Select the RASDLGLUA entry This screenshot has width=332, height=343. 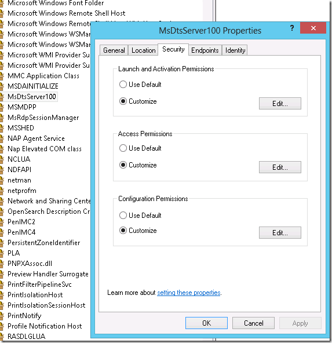tap(27, 337)
